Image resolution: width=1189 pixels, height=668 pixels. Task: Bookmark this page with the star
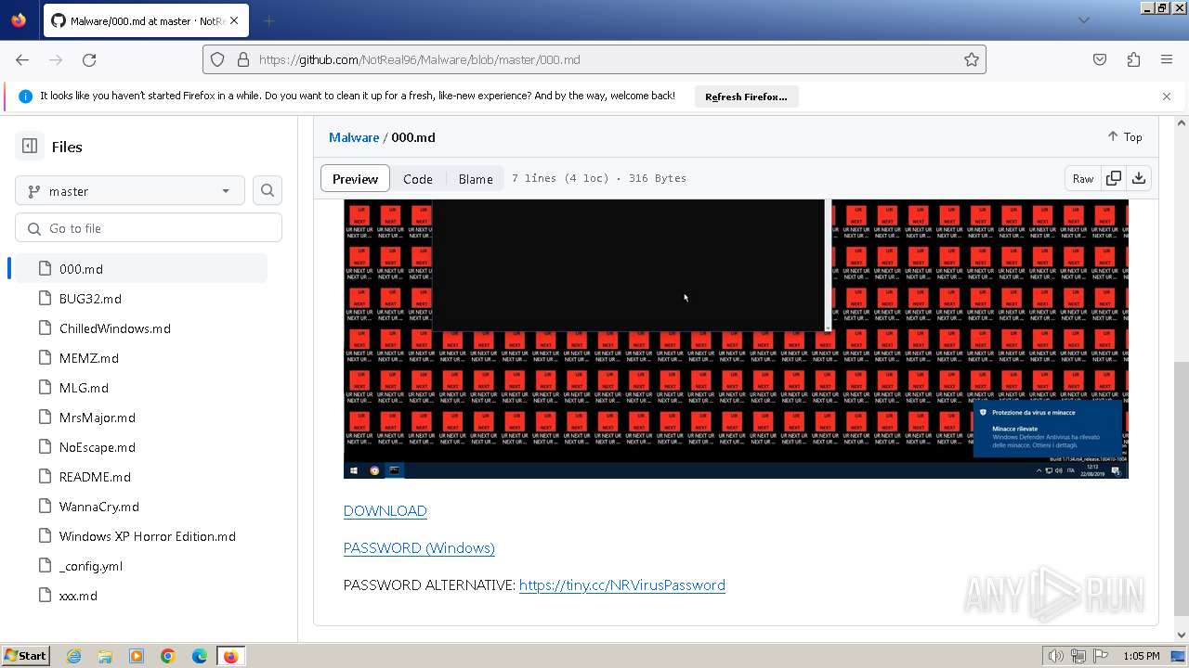point(972,59)
